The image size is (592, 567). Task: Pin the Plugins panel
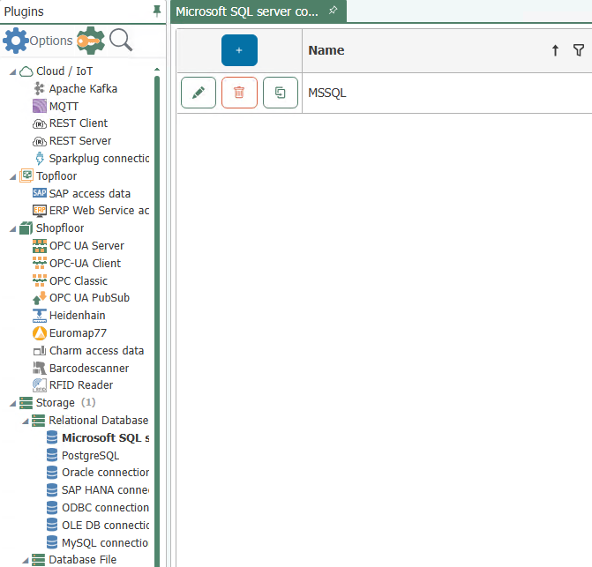pyautogui.click(x=157, y=11)
